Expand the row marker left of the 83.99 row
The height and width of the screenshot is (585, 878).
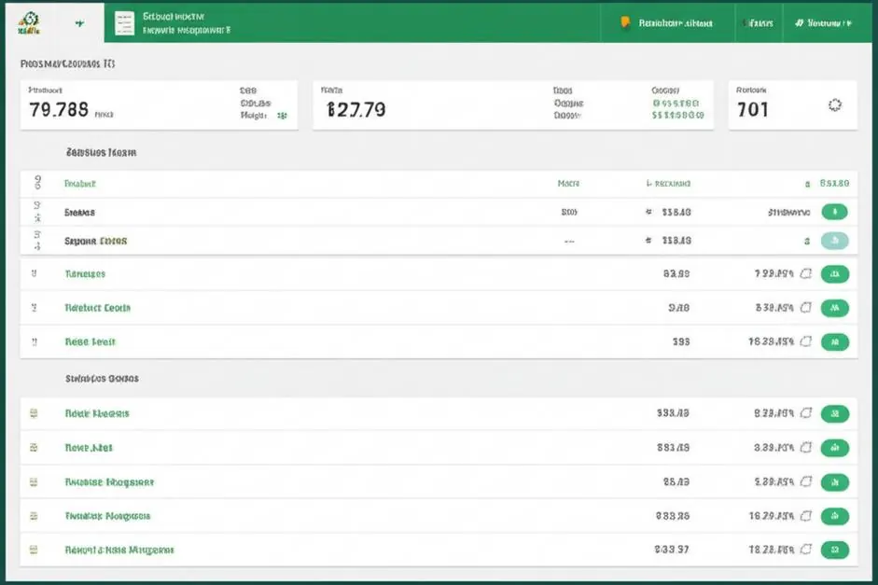tap(35, 273)
